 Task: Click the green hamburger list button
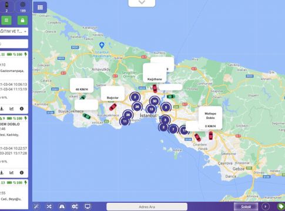[6, 21]
